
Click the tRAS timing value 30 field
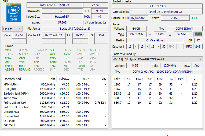[164, 46]
